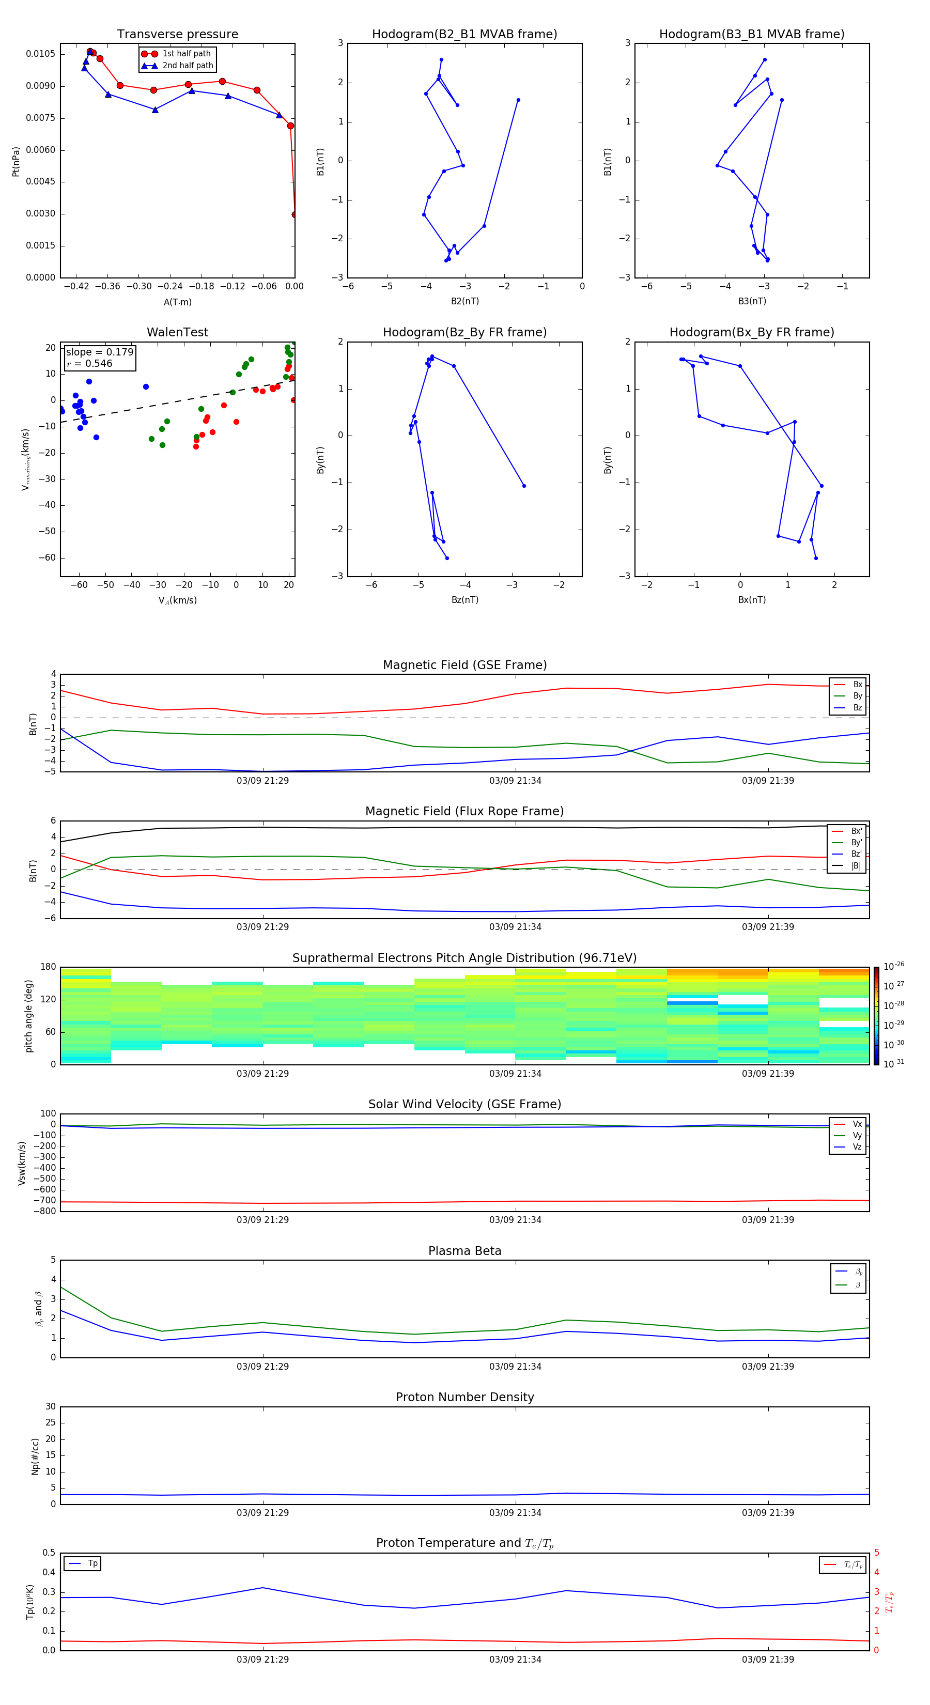Click the 'V_remaining(km/s)' y-axis label

coord(25,459)
